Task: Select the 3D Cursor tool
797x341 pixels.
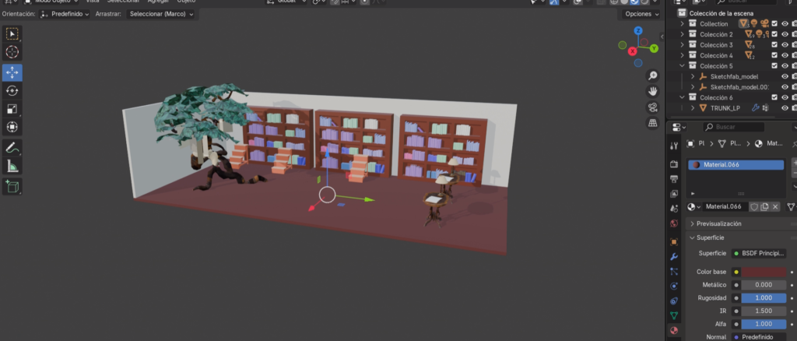Action: [12, 52]
